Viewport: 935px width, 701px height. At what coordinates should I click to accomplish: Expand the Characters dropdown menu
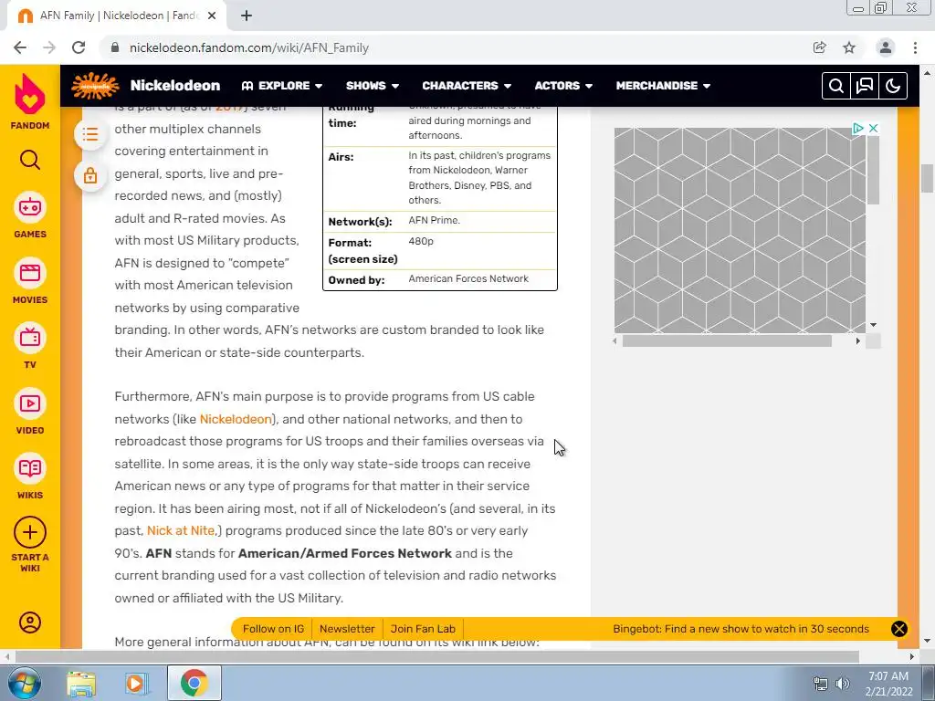(467, 86)
